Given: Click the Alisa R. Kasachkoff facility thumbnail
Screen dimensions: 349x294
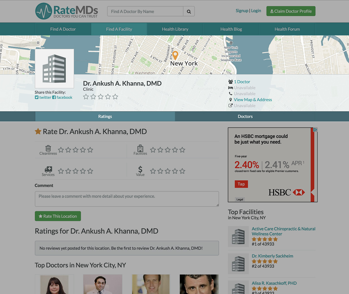Looking at the screenshot, I should click(x=238, y=287).
